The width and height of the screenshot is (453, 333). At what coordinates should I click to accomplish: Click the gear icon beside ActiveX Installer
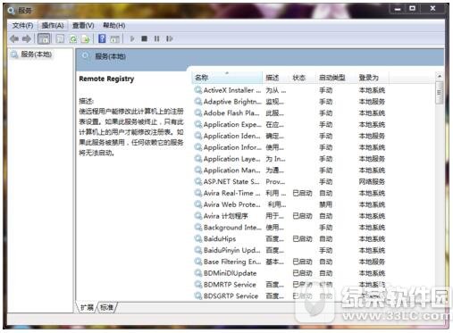198,90
